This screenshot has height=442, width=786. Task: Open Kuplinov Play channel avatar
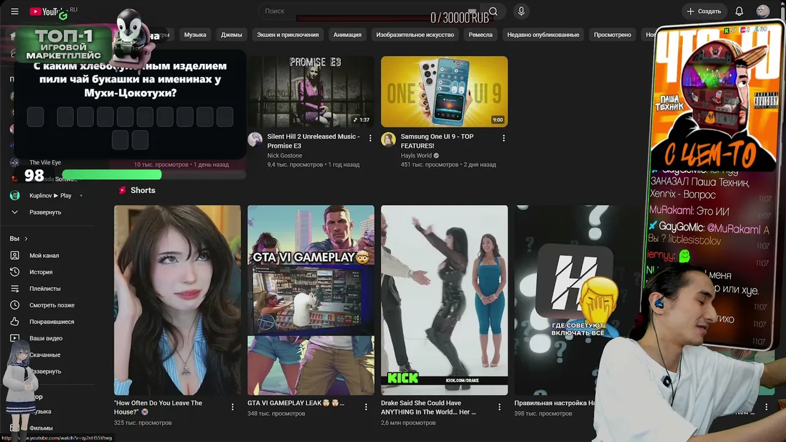[15, 195]
